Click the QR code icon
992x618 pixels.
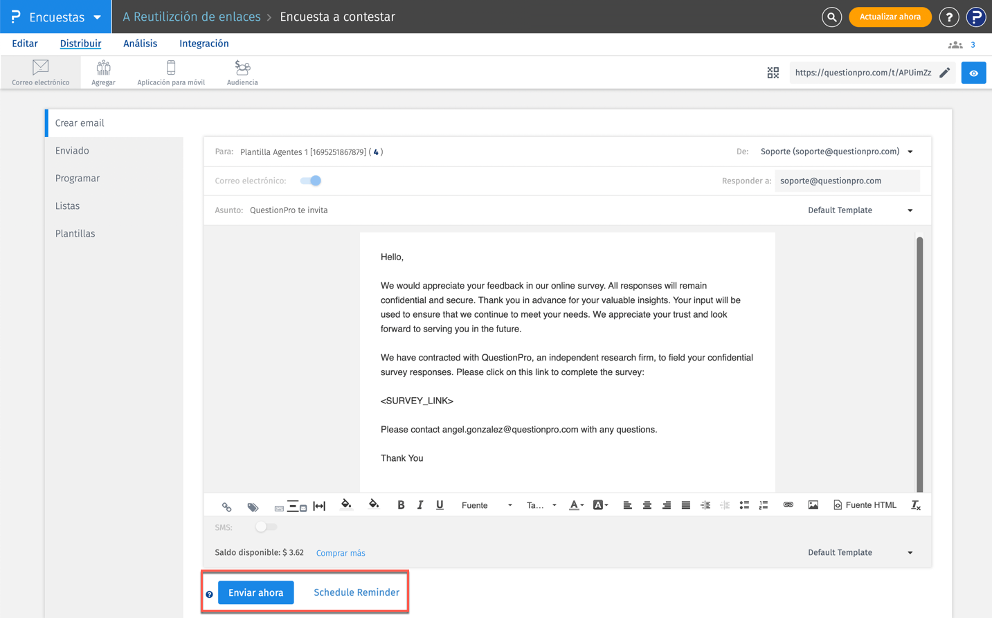773,73
